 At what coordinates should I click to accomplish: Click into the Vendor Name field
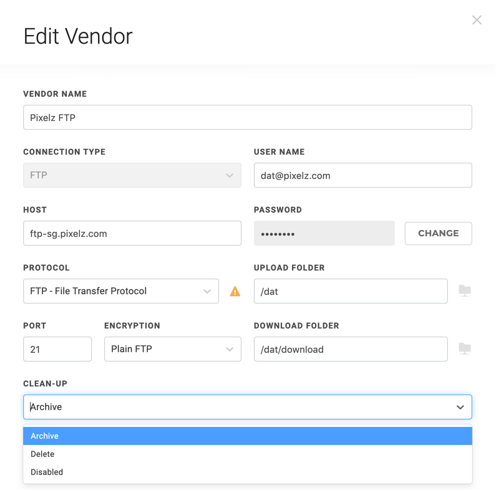coord(247,117)
